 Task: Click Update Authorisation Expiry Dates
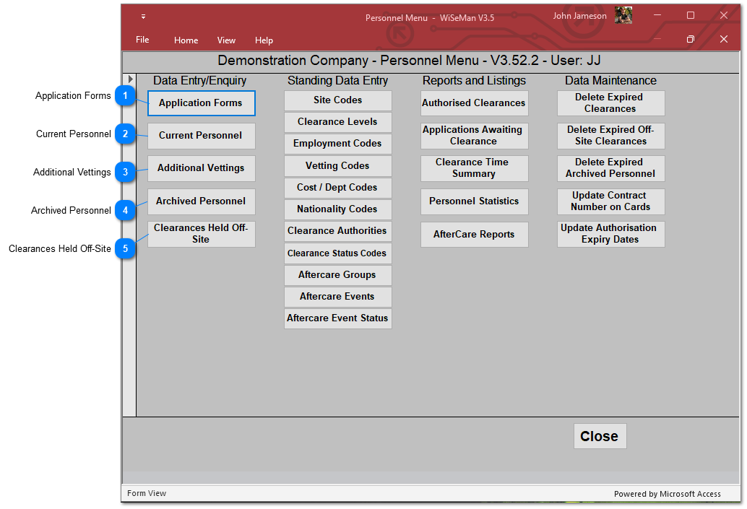(x=610, y=234)
